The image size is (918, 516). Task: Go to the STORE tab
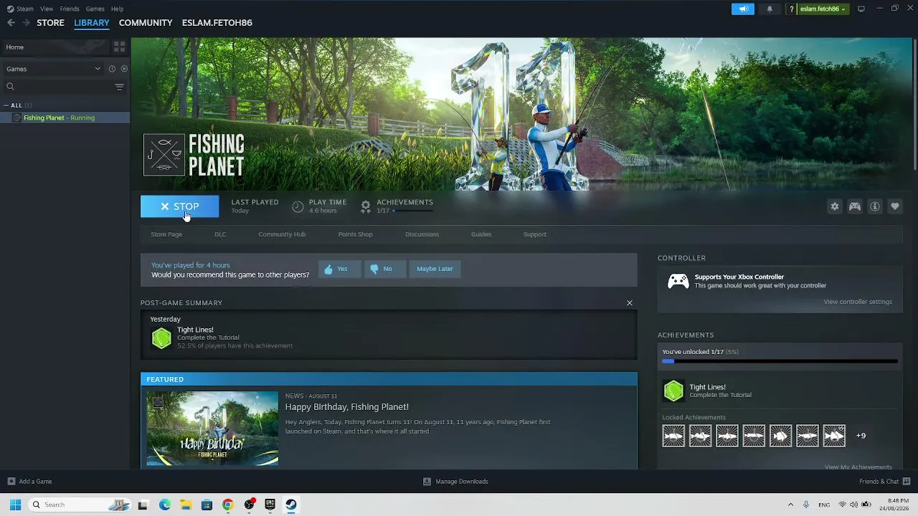50,23
